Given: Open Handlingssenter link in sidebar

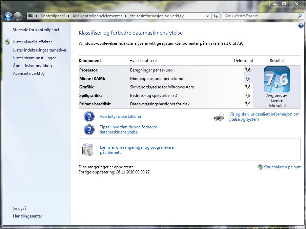Looking at the screenshot, I should pos(27,216).
